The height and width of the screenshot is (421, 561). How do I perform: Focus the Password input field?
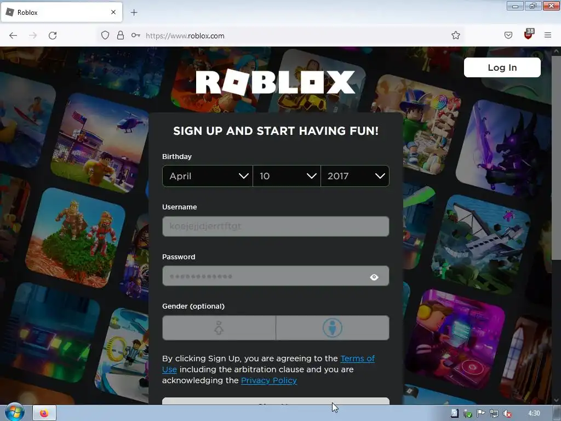pyautogui.click(x=276, y=276)
